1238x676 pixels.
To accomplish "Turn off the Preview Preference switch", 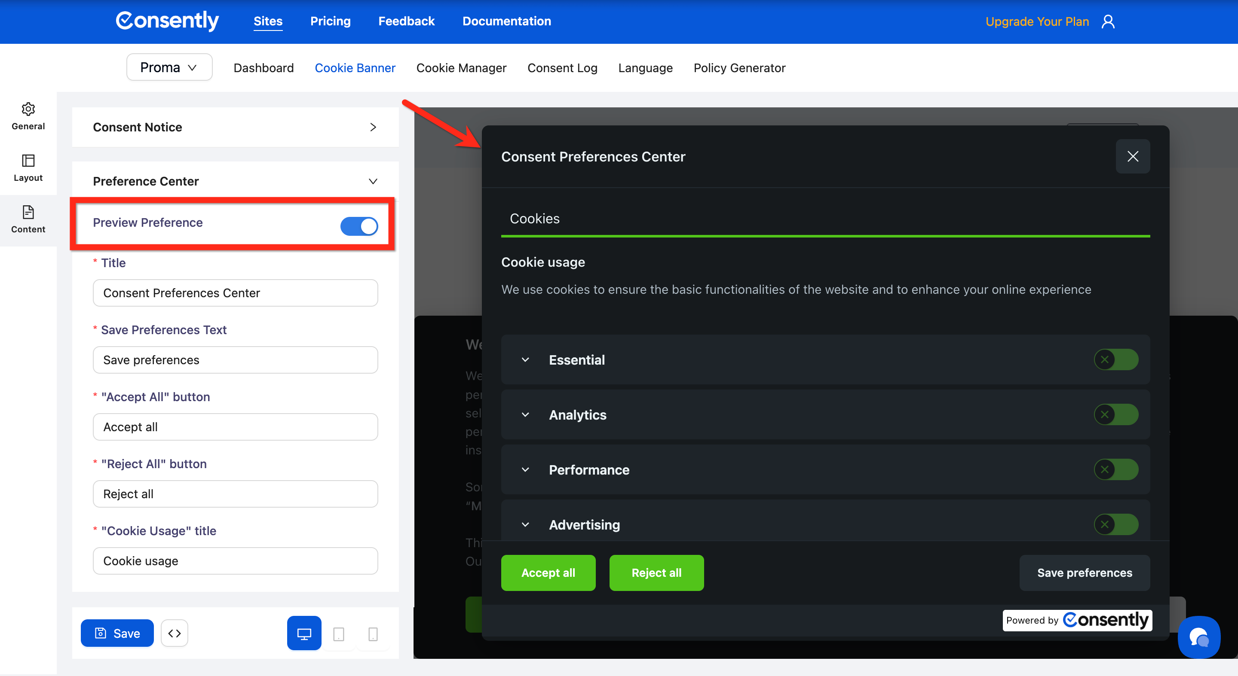I will 359,225.
